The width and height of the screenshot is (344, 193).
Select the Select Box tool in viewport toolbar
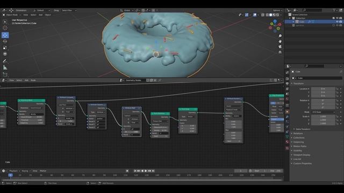tap(5, 21)
